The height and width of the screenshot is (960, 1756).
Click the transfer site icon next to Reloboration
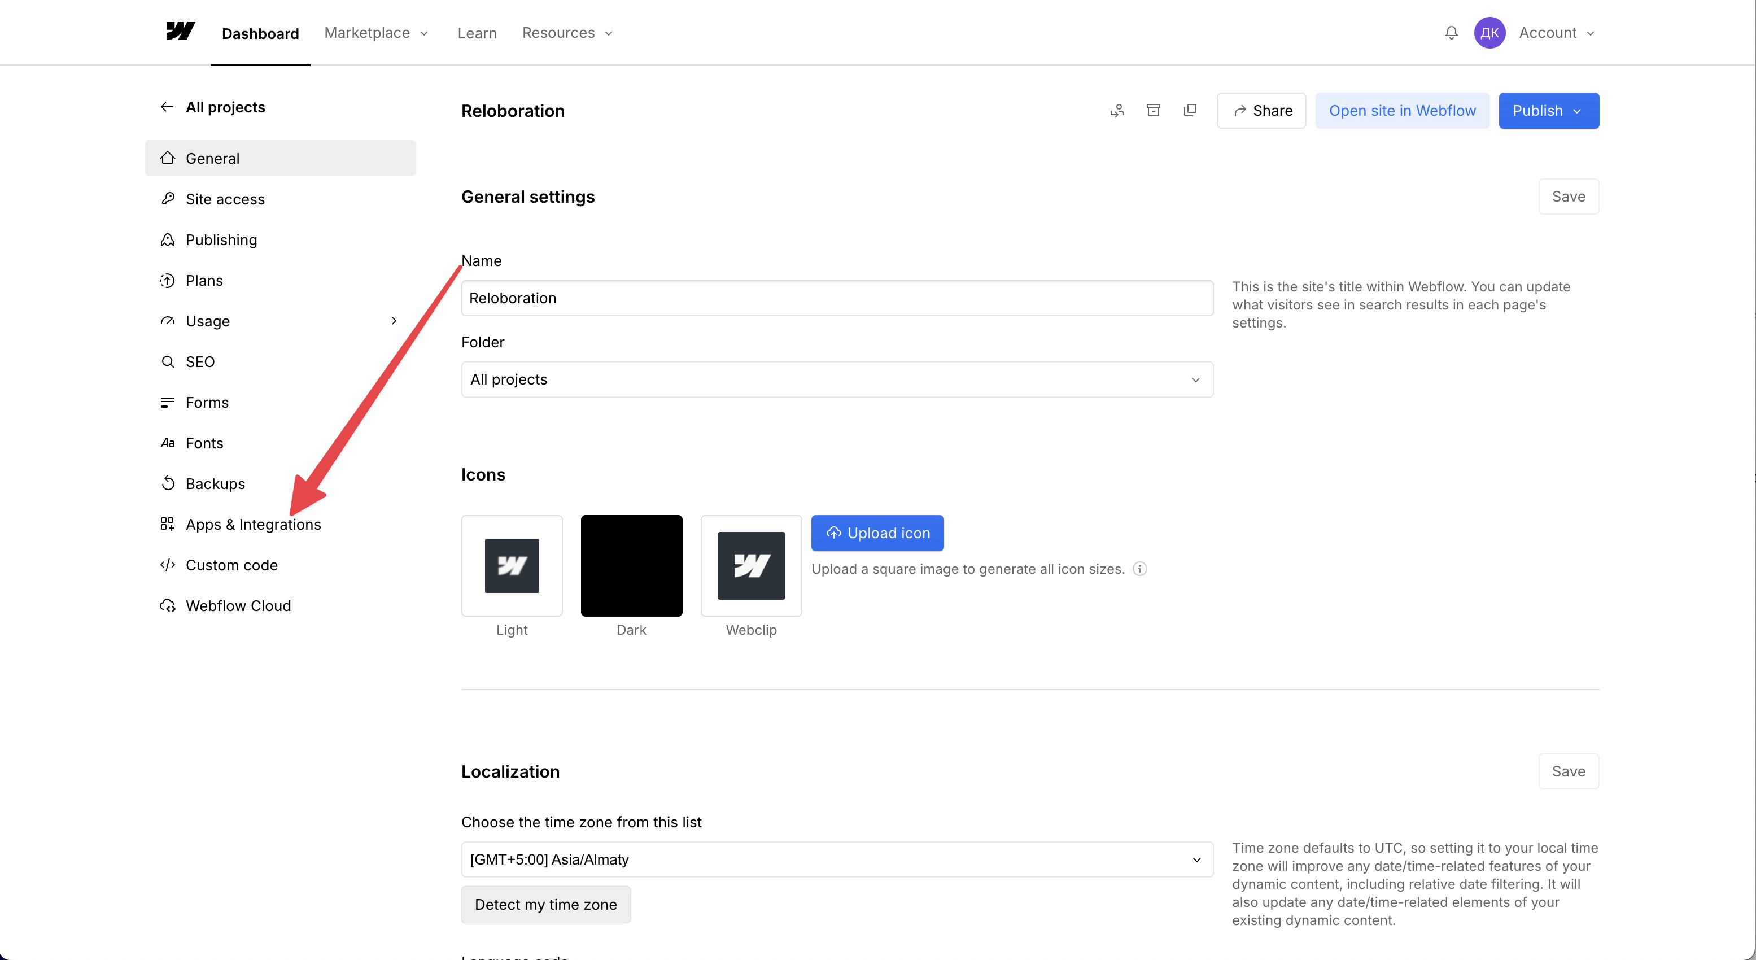click(1117, 111)
